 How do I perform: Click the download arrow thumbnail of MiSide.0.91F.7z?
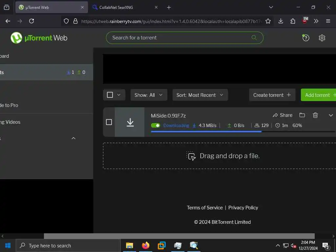pyautogui.click(x=130, y=122)
